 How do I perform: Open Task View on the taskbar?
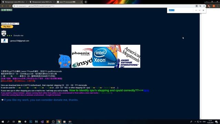(14, 122)
